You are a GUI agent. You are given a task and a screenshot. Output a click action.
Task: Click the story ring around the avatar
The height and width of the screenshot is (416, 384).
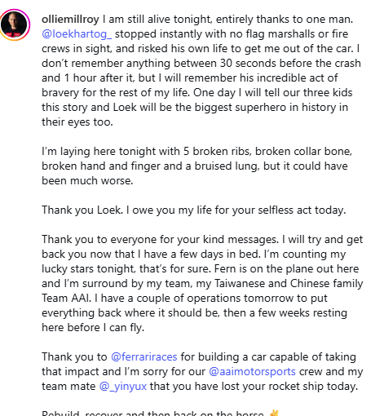14,24
